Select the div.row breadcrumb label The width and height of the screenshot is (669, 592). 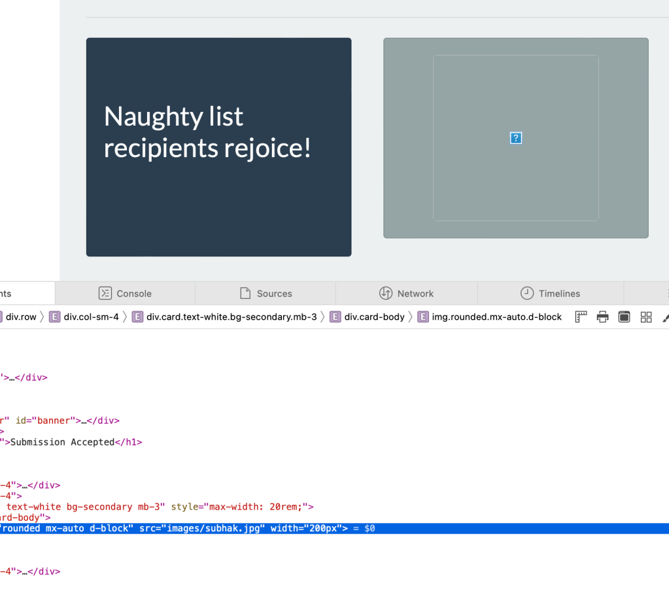(x=22, y=317)
